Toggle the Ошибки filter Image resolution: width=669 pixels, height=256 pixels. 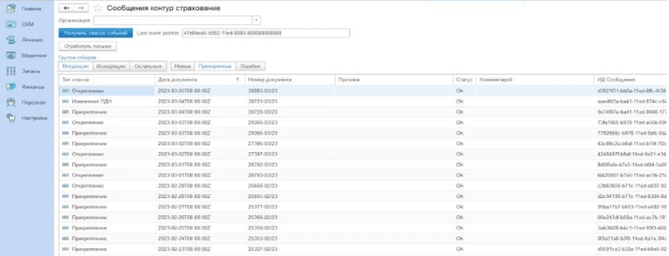click(x=250, y=66)
